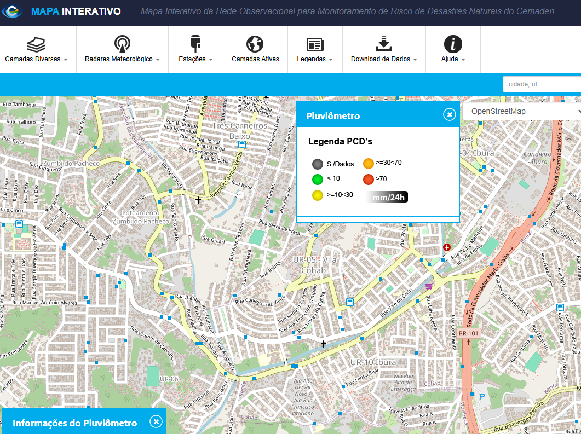Viewport: 581px width, 434px height.
Task: Open Estações station icon
Action: [x=195, y=44]
